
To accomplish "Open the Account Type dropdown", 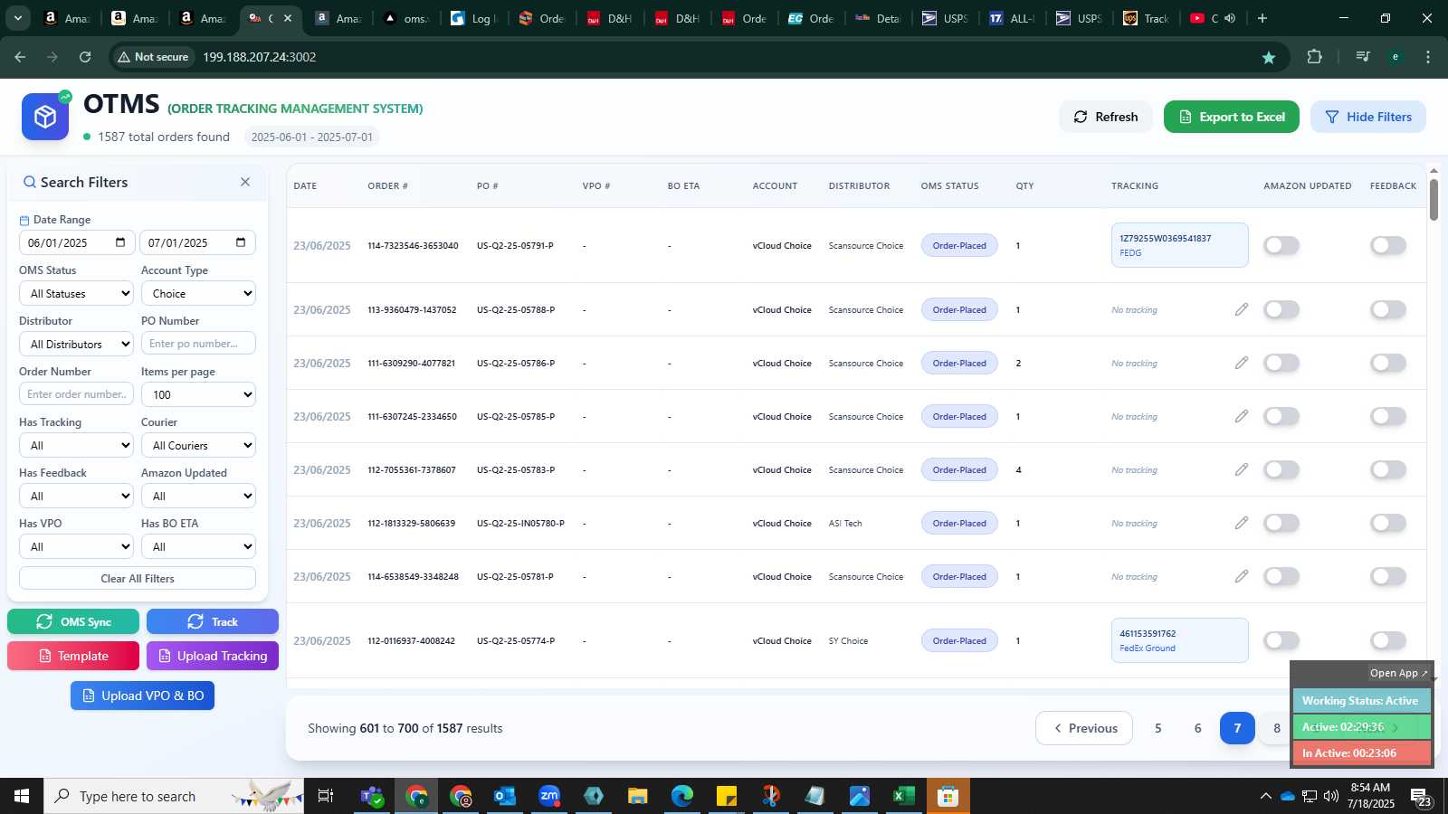I will 198,293.
